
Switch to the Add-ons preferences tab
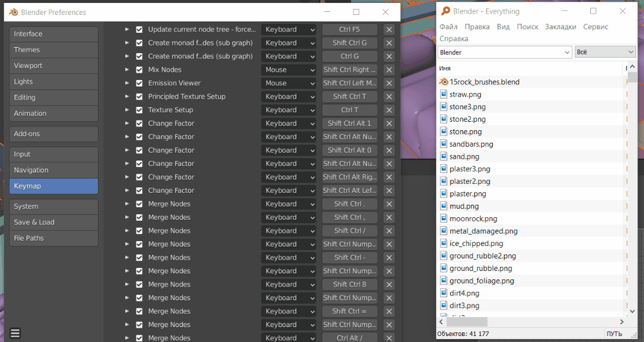tap(53, 134)
